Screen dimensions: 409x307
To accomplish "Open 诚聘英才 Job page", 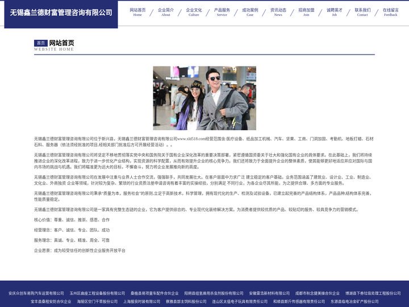I will pos(335,12).
